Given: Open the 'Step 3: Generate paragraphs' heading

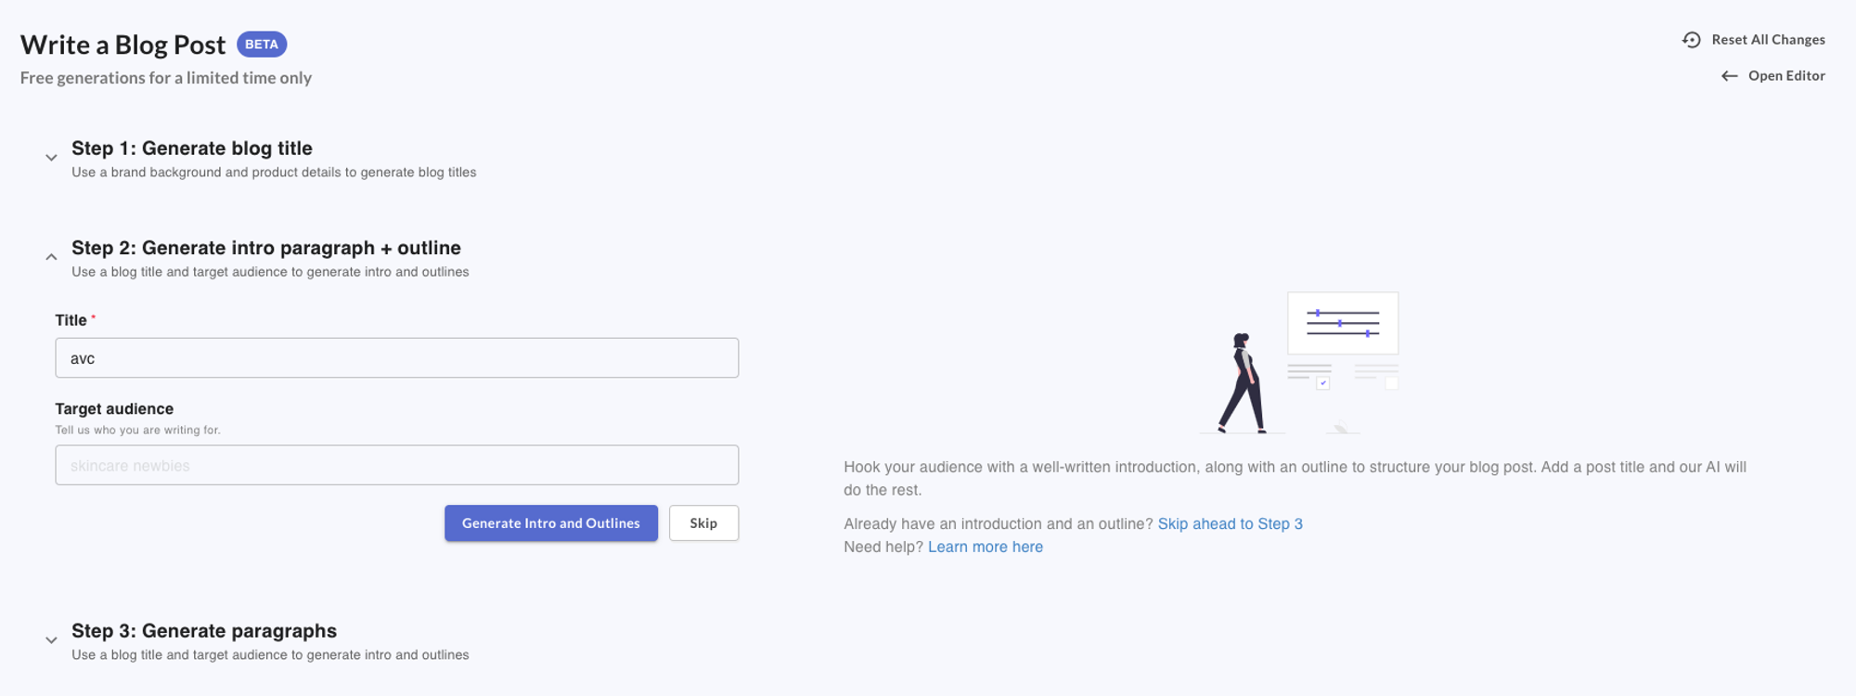Looking at the screenshot, I should tap(204, 631).
